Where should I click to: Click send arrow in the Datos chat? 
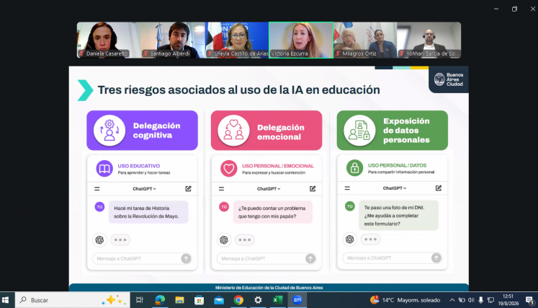[436, 258]
